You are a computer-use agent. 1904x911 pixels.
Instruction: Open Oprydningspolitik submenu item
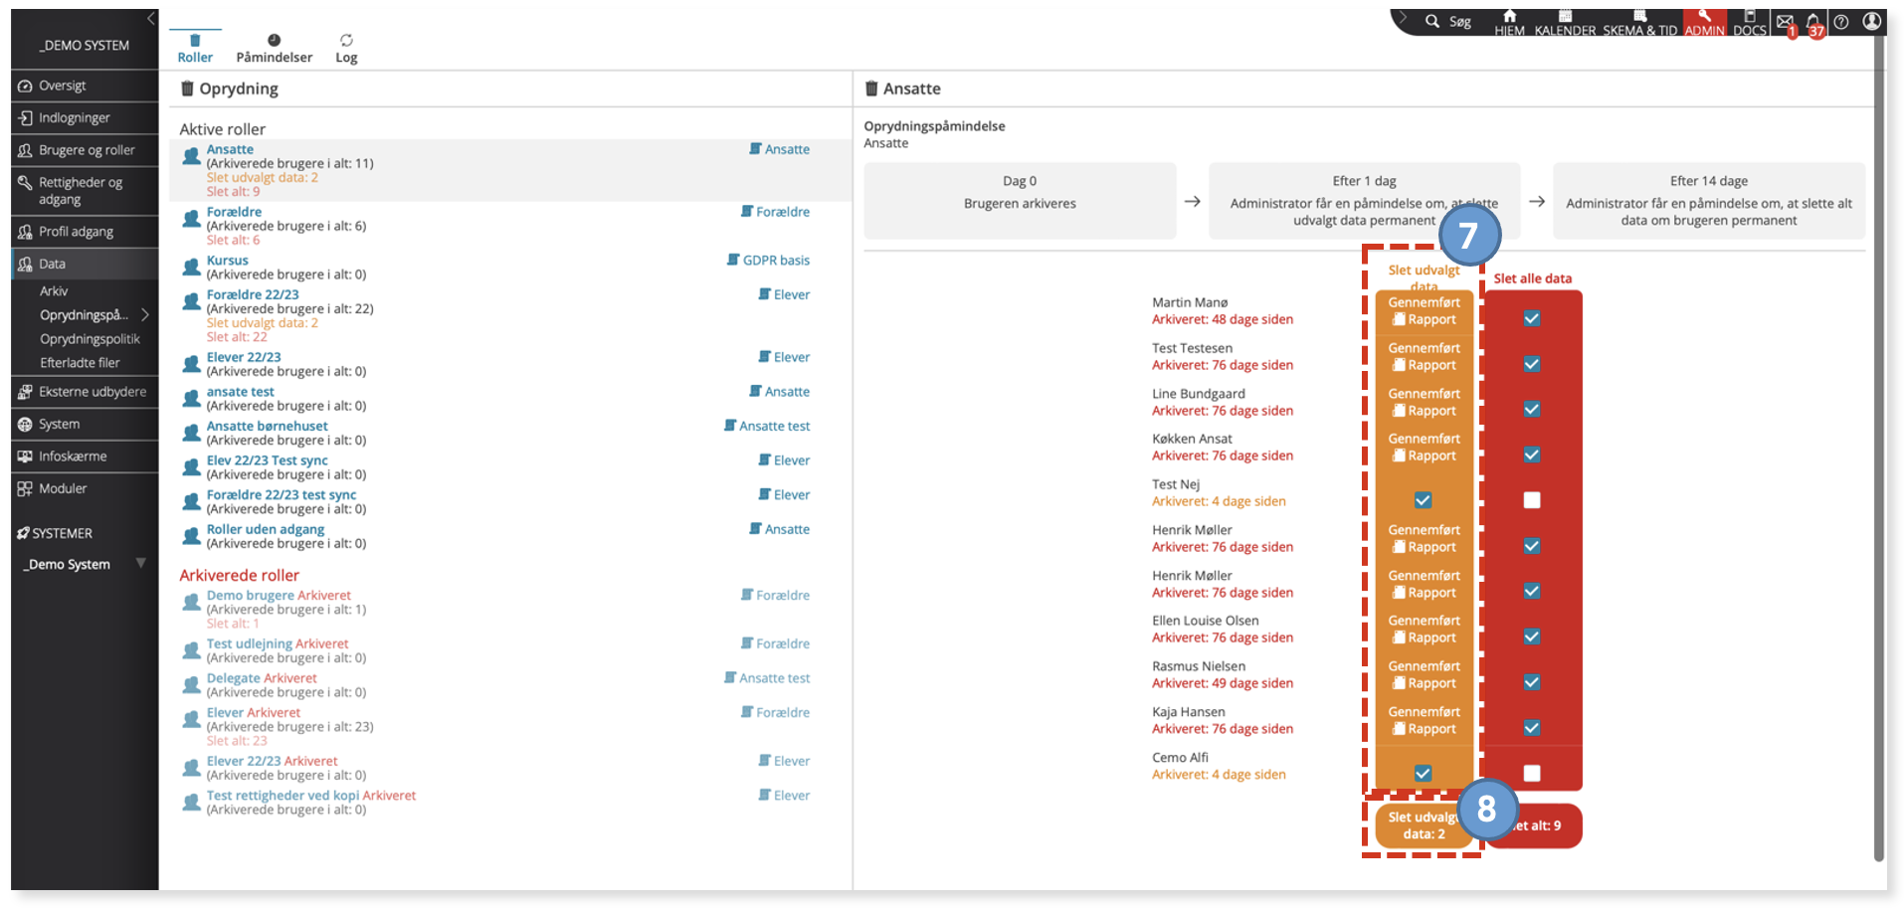point(90,339)
